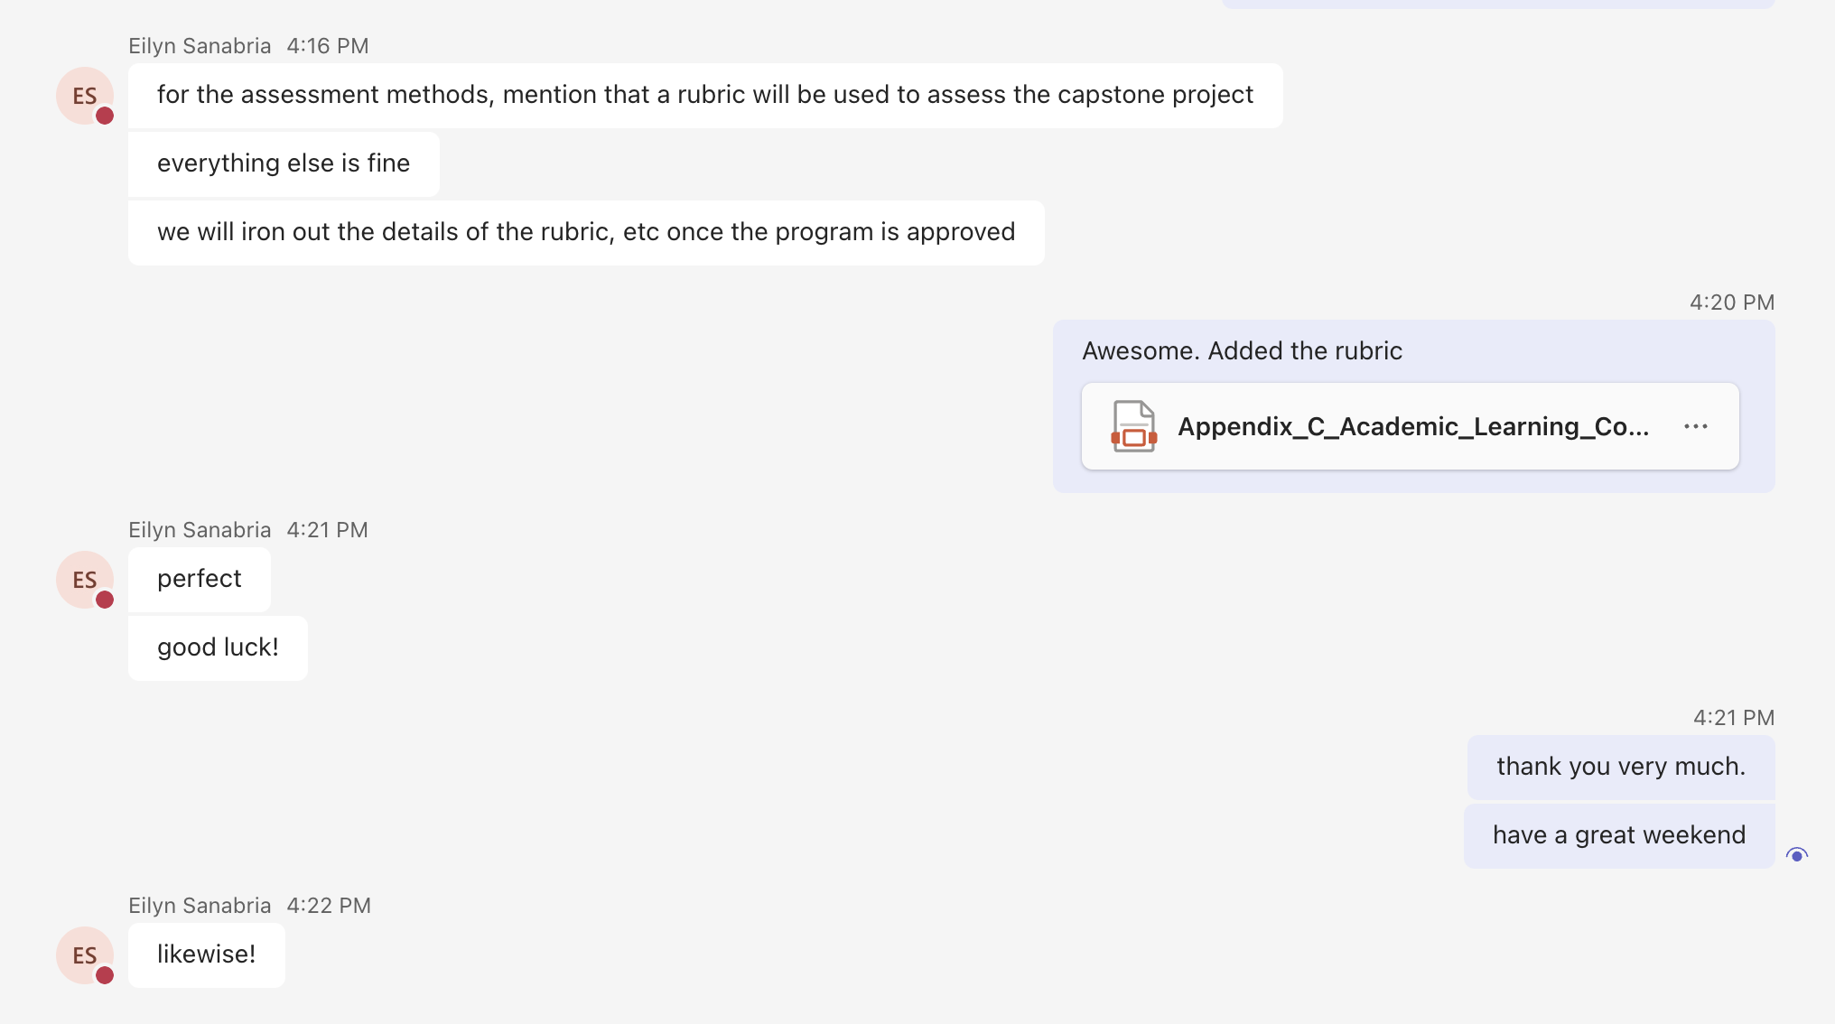Select the "everything else is fine" message

283,163
